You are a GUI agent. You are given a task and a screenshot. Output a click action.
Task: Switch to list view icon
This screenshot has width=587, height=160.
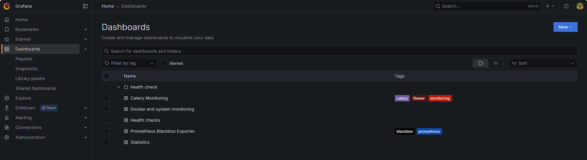(x=496, y=63)
